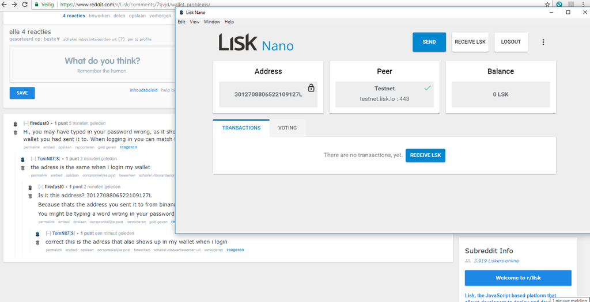Open the Chrome three-dot menu
The height and width of the screenshot is (302, 590).
(x=583, y=4)
